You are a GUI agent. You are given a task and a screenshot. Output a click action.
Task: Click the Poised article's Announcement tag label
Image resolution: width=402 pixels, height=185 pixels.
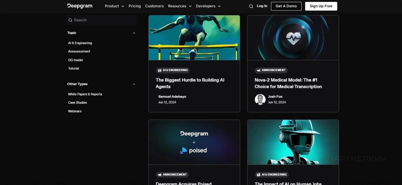pos(175,175)
